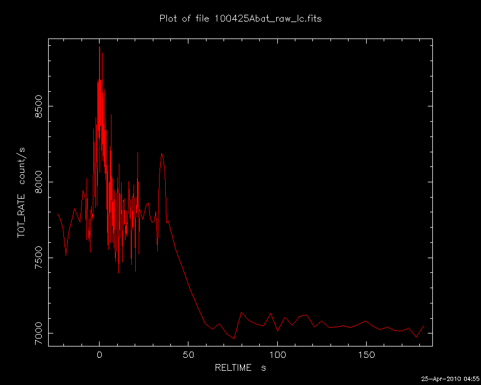Select the y-axis label 'TOT_RATE count/s'
Screen dimensions: 481x385
[21, 192]
